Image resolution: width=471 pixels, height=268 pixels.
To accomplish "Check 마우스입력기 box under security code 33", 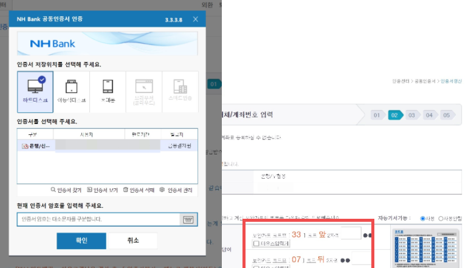I will point(256,243).
